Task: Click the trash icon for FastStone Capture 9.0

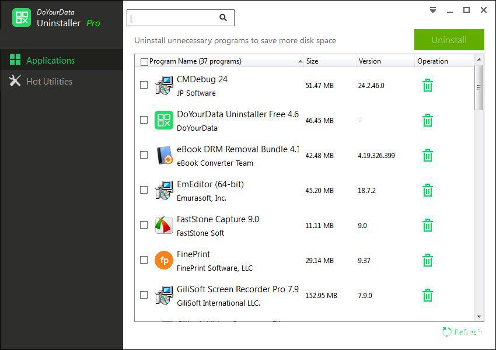Action: [427, 225]
